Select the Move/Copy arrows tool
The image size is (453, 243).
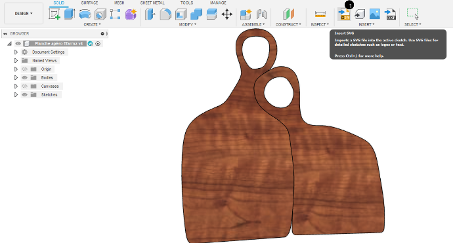point(227,14)
